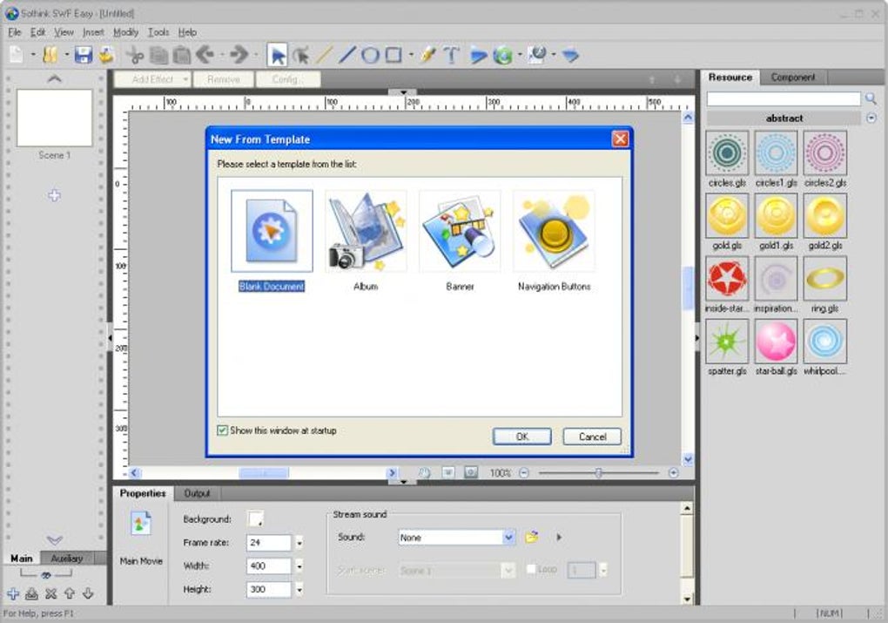Click the Frame rate input field

pos(269,543)
